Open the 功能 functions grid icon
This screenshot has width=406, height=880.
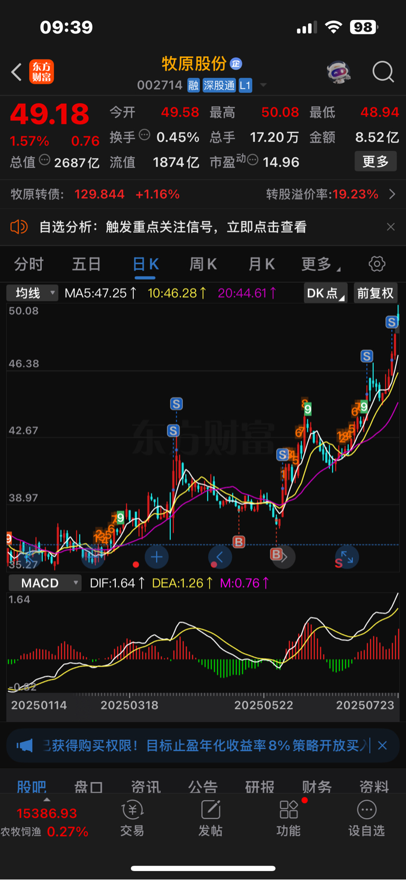tap(289, 819)
